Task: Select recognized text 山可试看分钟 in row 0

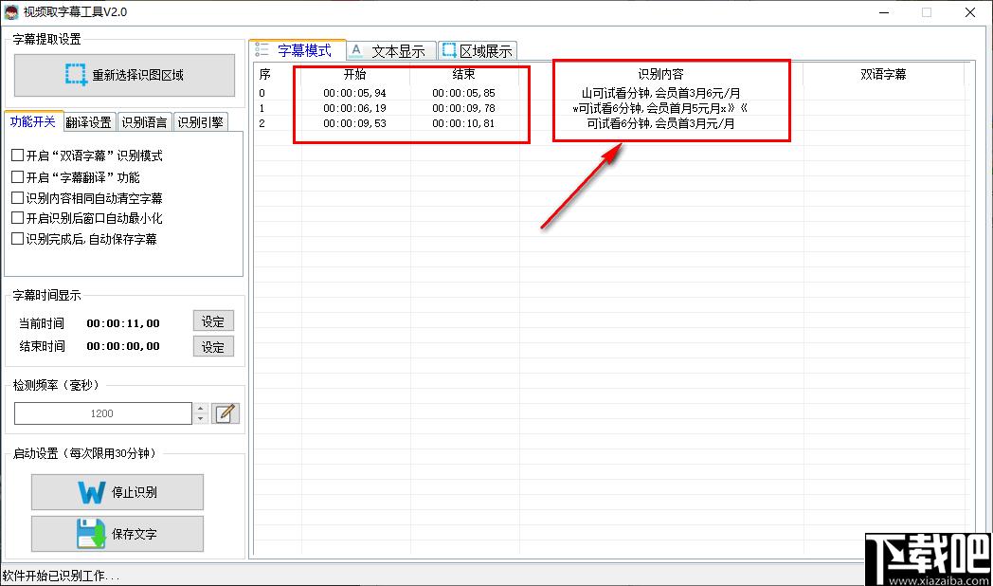Action: (x=660, y=93)
